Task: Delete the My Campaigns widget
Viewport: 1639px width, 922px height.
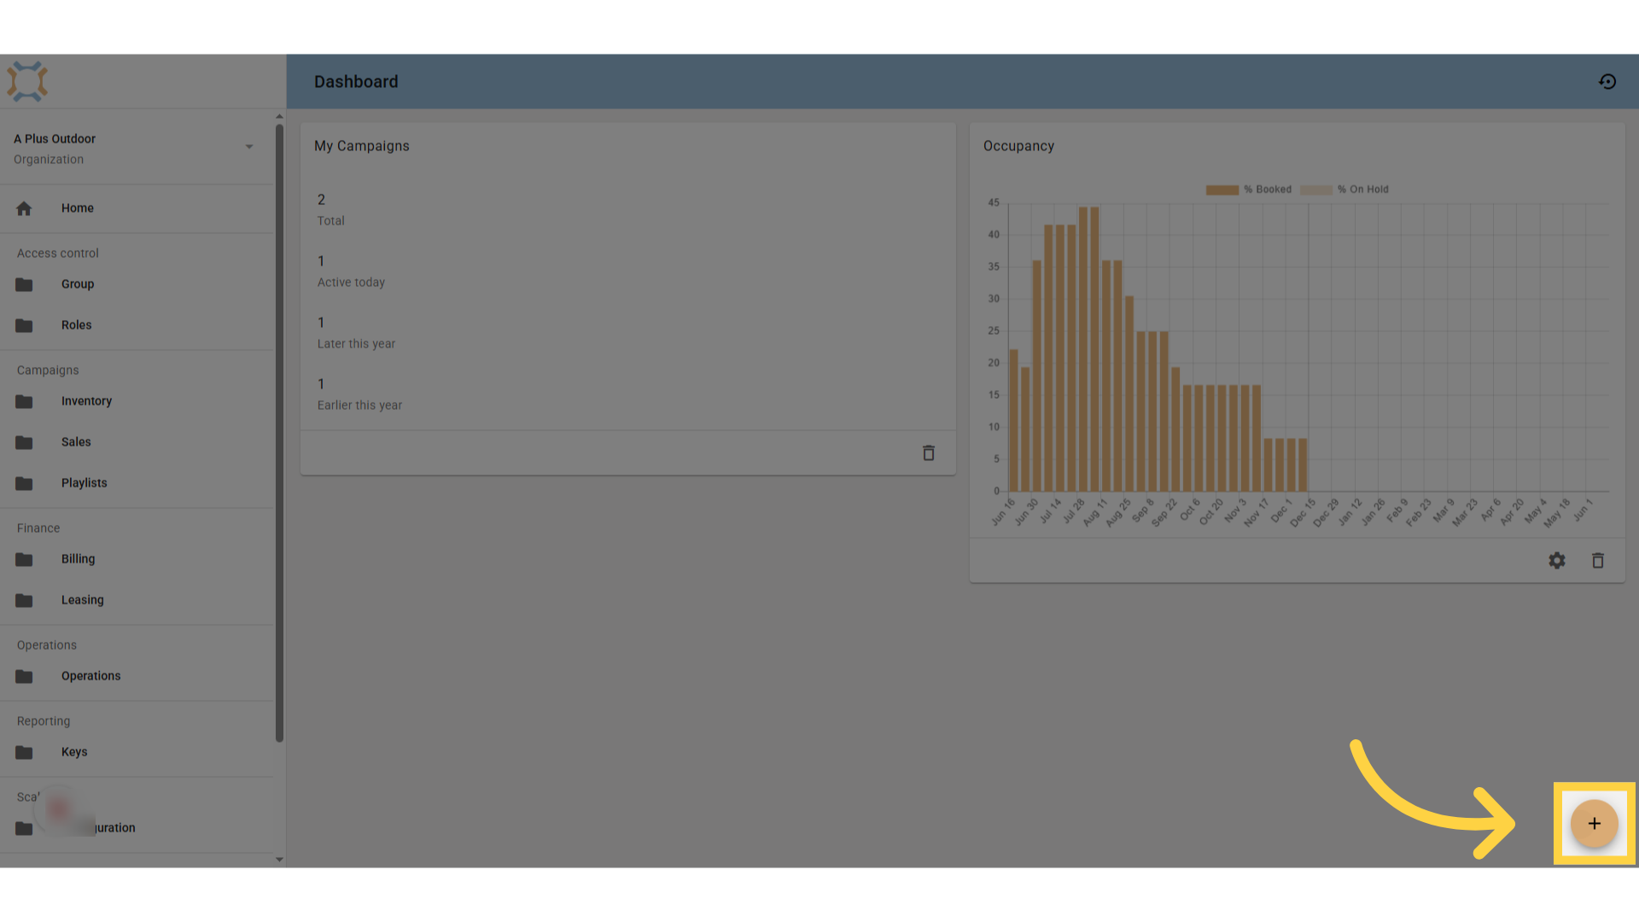Action: tap(929, 453)
